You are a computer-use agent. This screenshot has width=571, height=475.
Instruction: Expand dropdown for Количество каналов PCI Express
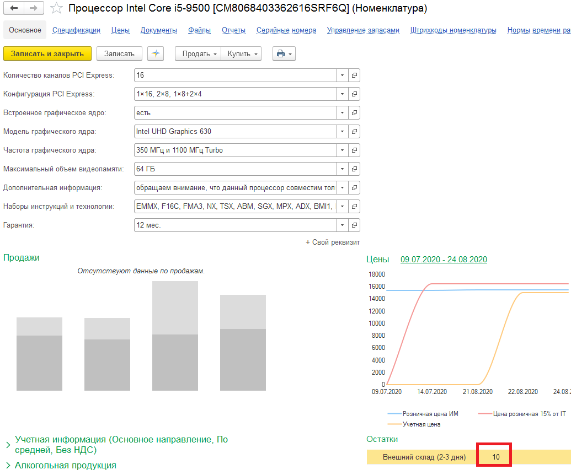(342, 75)
